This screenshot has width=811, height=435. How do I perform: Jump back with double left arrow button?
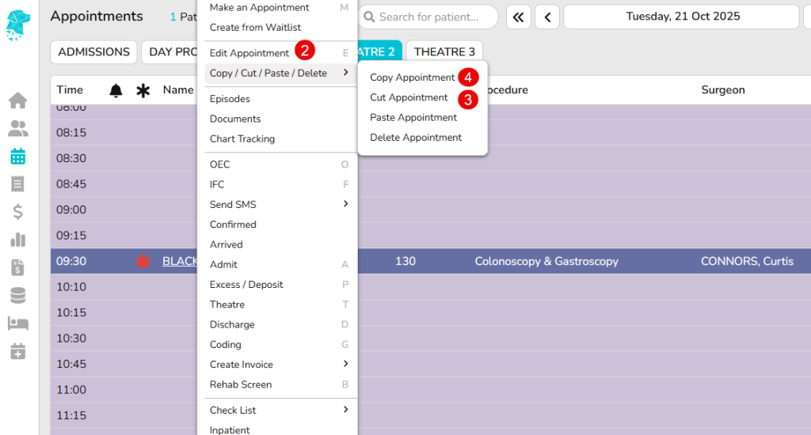pos(518,17)
